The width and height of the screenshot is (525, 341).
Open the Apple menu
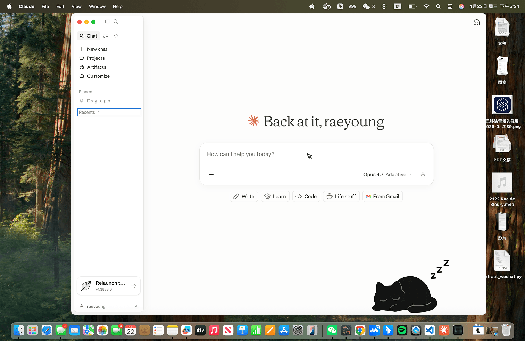(x=9, y=6)
